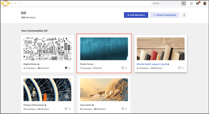Image resolution: width=209 pixels, height=114 pixels.
Task: Click the Save Earth community title
Action: click(x=86, y=105)
